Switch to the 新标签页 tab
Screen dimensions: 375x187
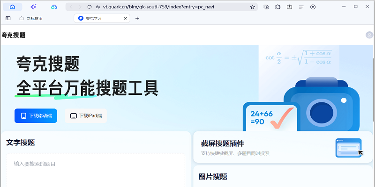pyautogui.click(x=31, y=18)
